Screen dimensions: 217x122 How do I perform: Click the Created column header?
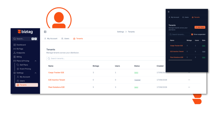[160, 66]
